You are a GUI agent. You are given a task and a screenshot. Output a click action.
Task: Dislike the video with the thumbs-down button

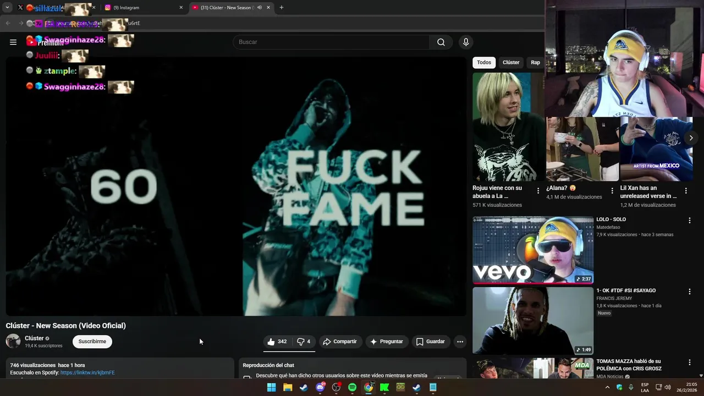point(304,342)
